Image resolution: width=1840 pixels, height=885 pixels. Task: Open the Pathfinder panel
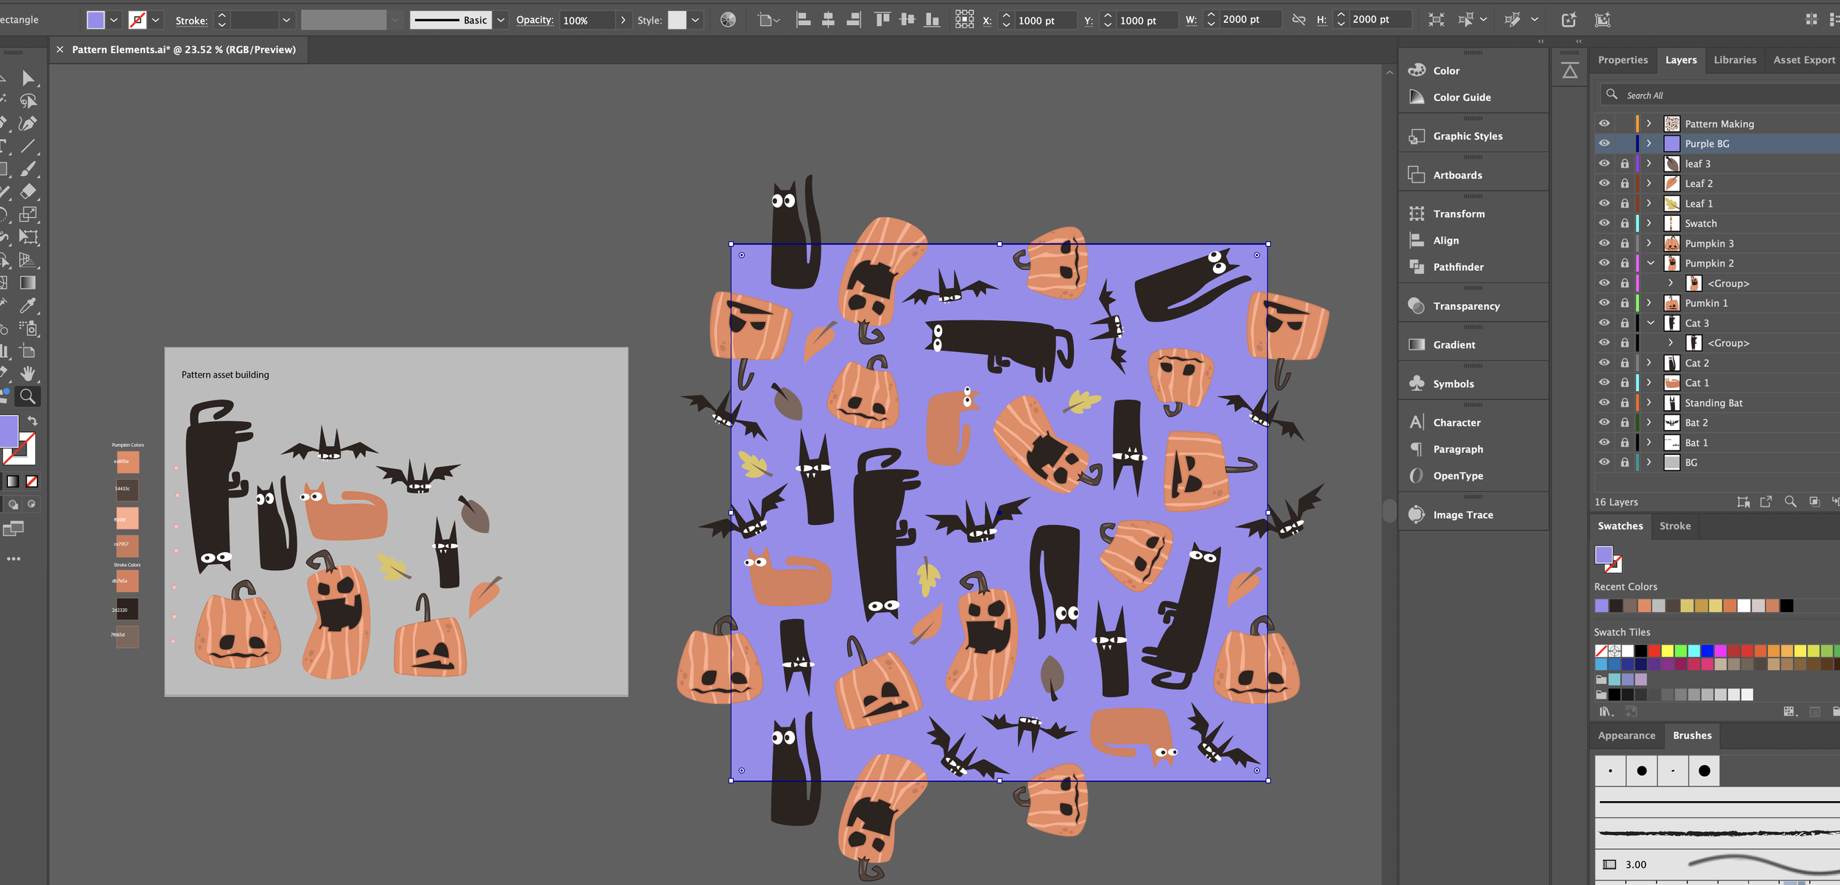click(x=1457, y=267)
